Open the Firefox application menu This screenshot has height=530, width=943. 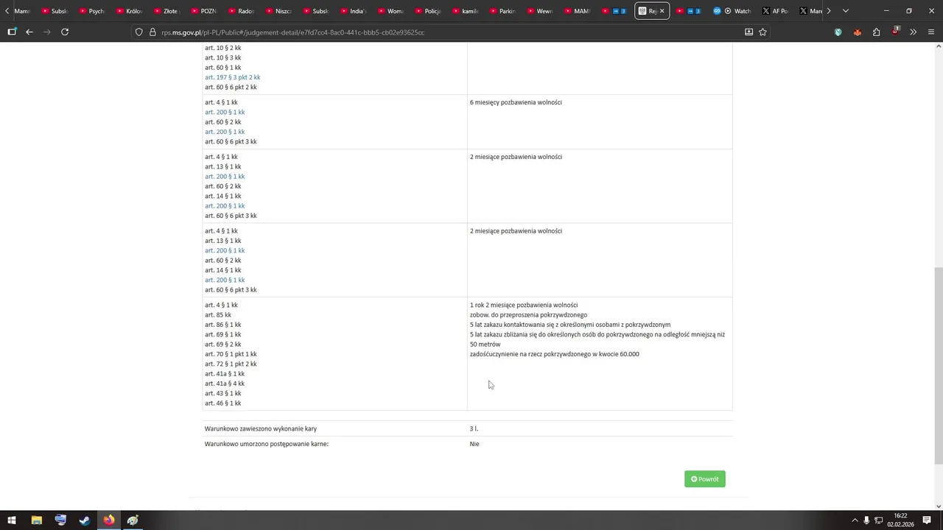point(931,32)
